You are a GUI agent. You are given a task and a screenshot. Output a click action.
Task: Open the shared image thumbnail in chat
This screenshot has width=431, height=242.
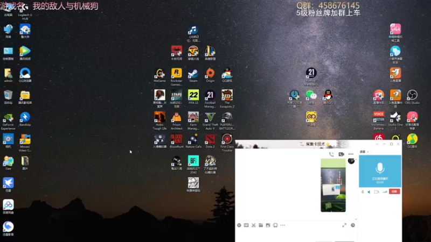[333, 185]
